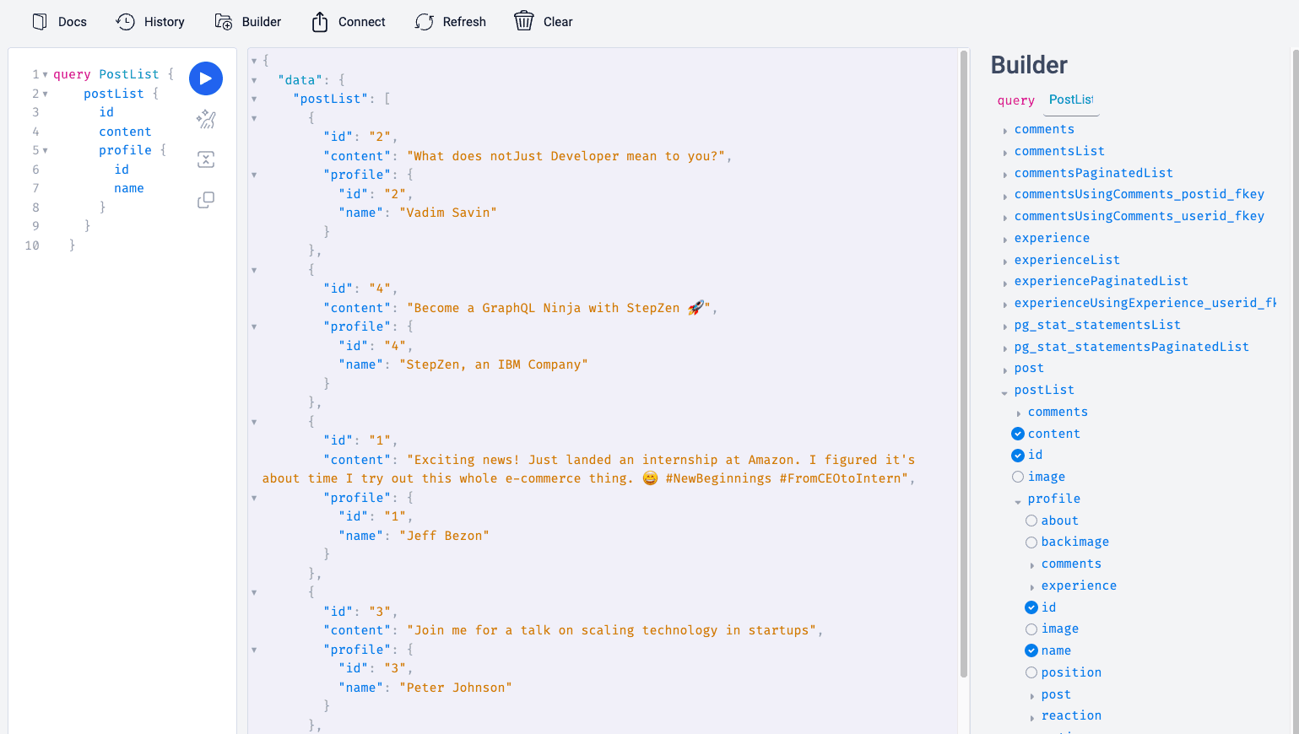Check the about field under profile

[x=1031, y=521]
